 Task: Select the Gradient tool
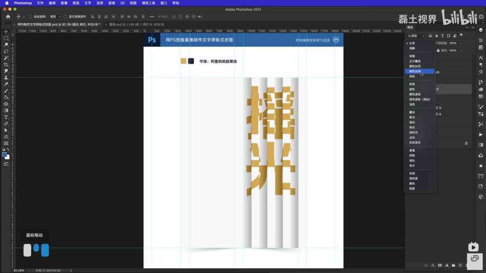tap(6, 111)
